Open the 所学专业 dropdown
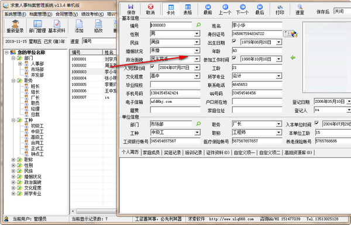 point(278,77)
